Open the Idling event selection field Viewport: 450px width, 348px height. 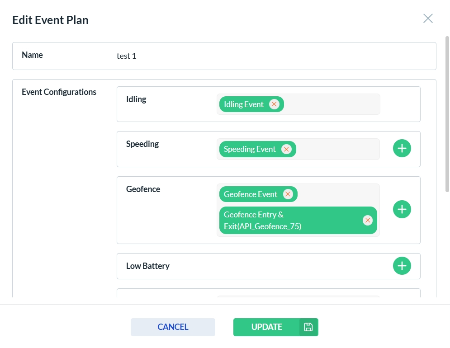pos(332,104)
